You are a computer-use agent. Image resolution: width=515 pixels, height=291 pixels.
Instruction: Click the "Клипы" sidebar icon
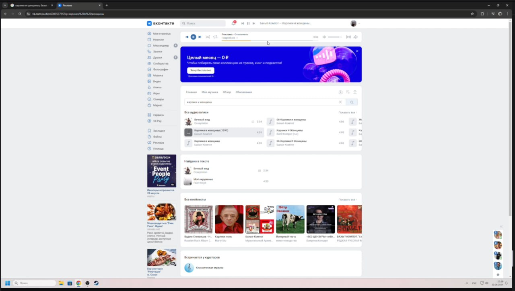149,87
